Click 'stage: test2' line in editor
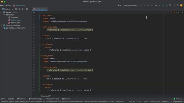Screen dimensions: 184x103 (x=49, y=59)
